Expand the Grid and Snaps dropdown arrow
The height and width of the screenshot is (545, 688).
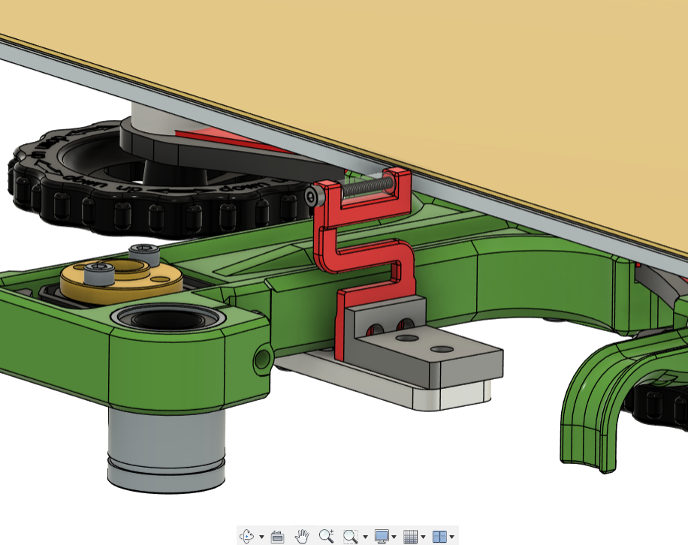coord(423,537)
